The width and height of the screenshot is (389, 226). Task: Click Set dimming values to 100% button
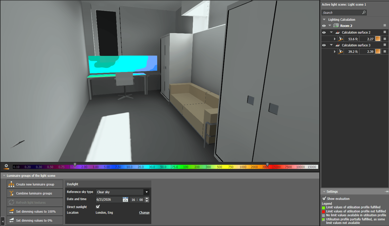pyautogui.click(x=35, y=211)
